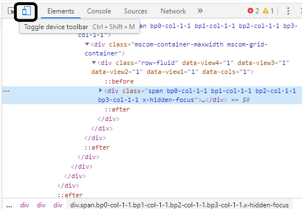Switch to the Console tab

click(99, 11)
